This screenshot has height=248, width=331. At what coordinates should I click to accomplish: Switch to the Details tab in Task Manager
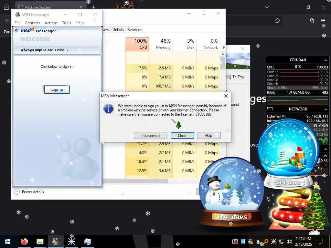tap(118, 30)
